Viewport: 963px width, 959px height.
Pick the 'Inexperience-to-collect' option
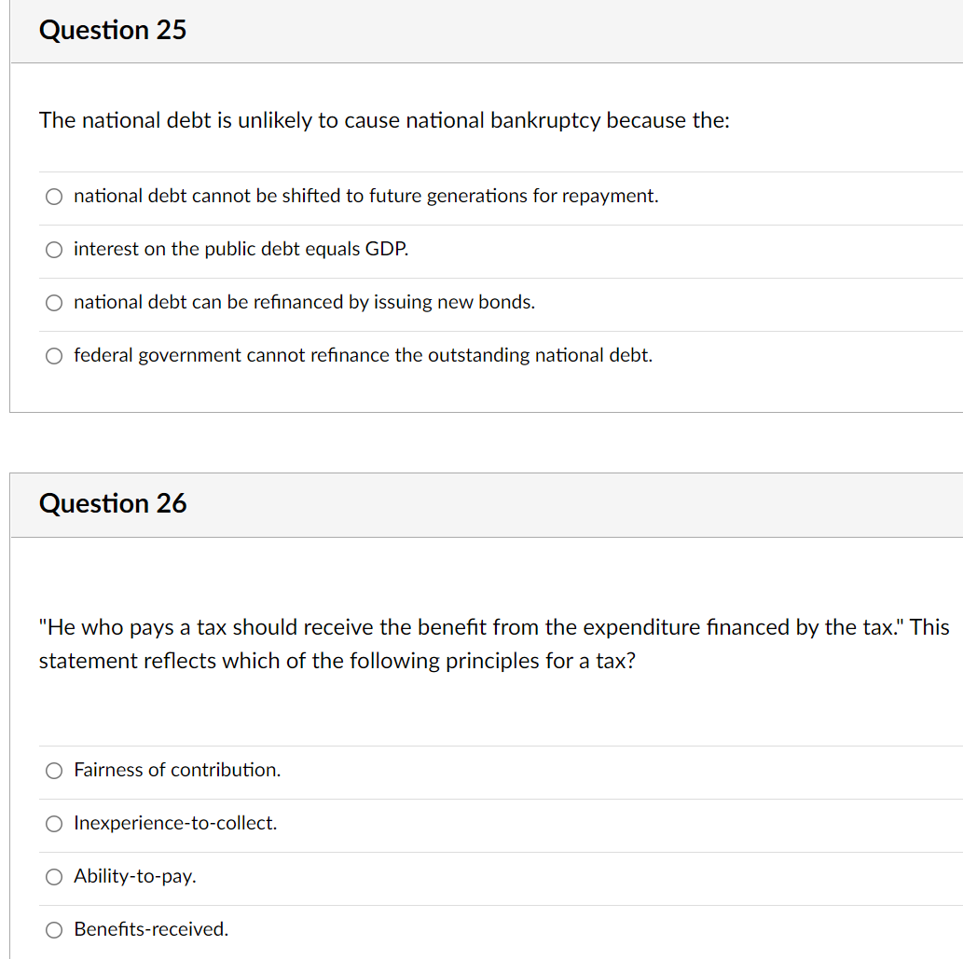point(53,824)
